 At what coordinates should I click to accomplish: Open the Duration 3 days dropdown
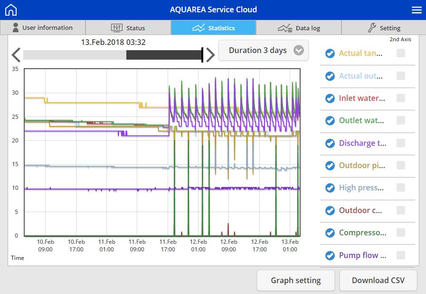263,50
